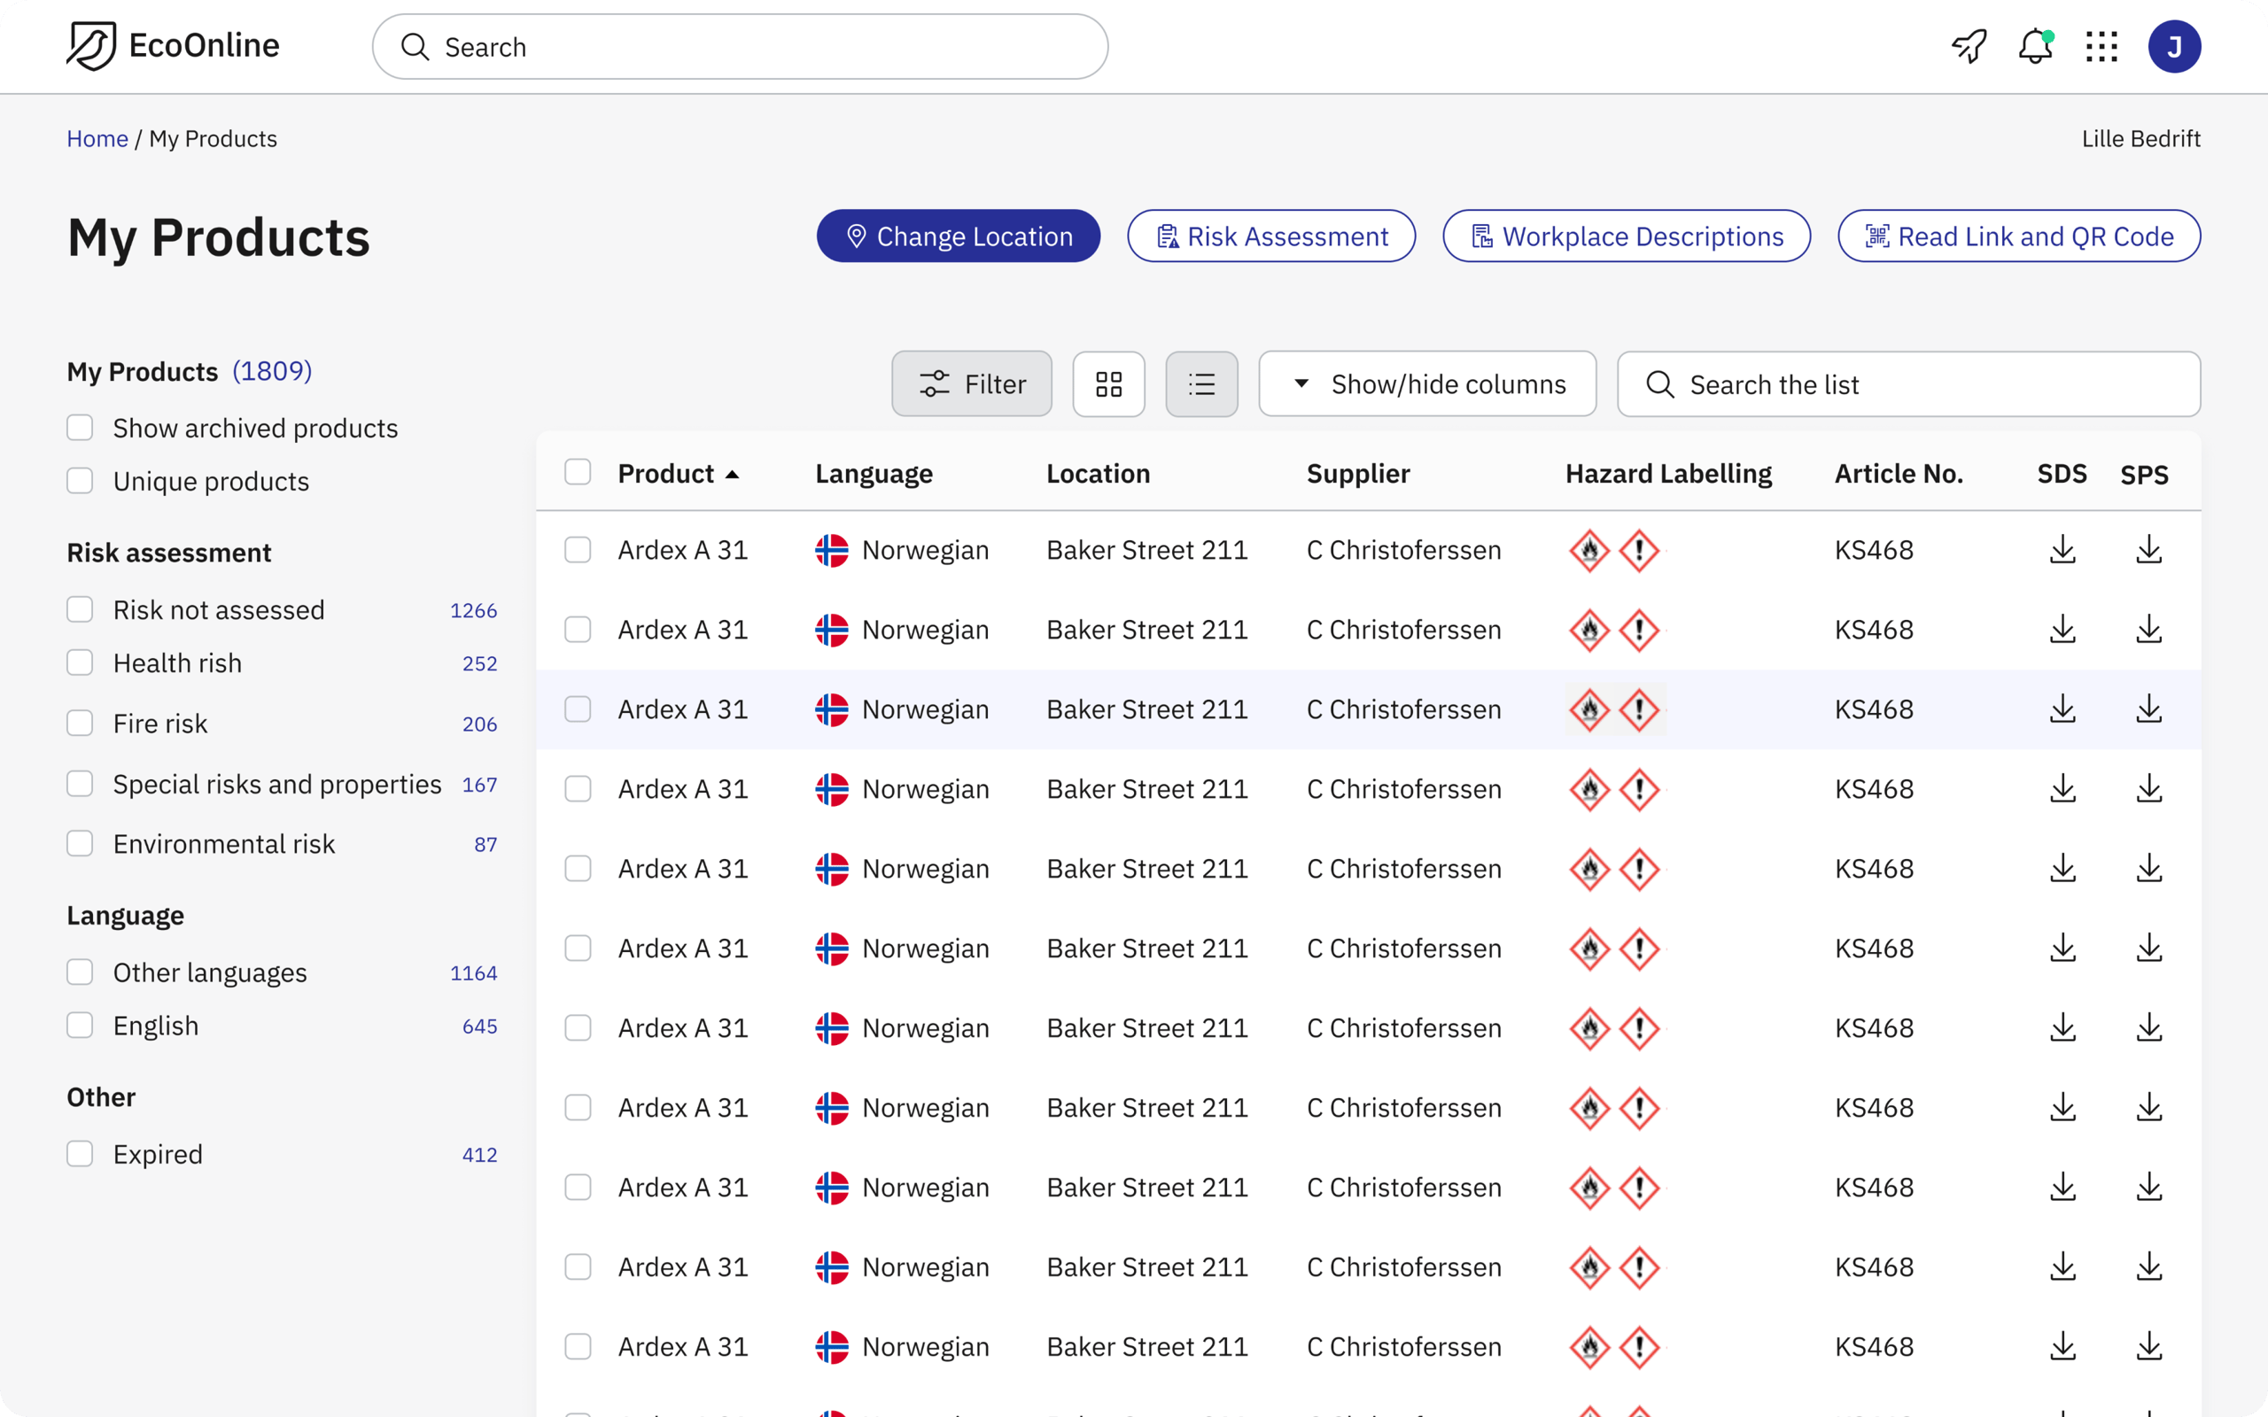Viewport: 2268px width, 1417px height.
Task: Click the user avatar J
Action: (x=2173, y=46)
